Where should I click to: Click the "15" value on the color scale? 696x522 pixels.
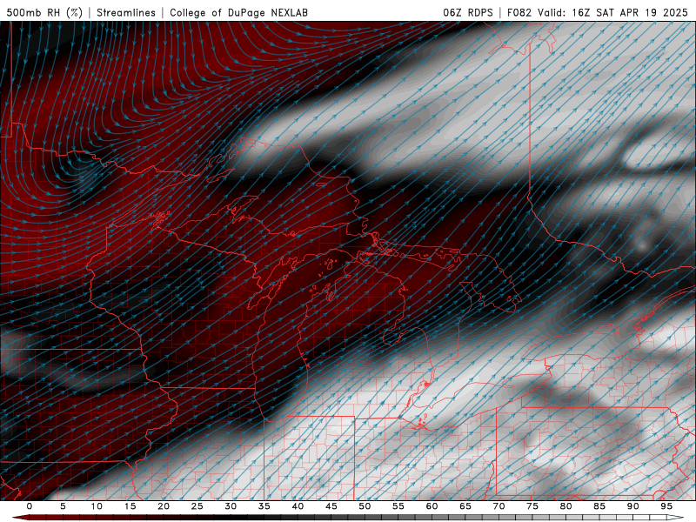[x=130, y=506]
